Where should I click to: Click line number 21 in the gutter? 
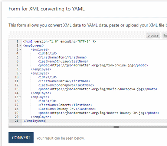pyautogui.click(x=16, y=121)
